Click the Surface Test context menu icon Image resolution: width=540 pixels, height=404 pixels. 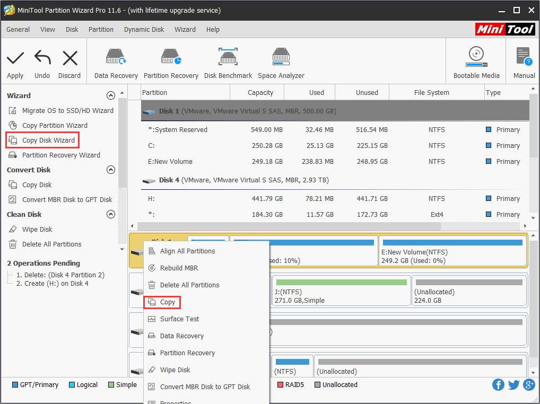tap(152, 319)
